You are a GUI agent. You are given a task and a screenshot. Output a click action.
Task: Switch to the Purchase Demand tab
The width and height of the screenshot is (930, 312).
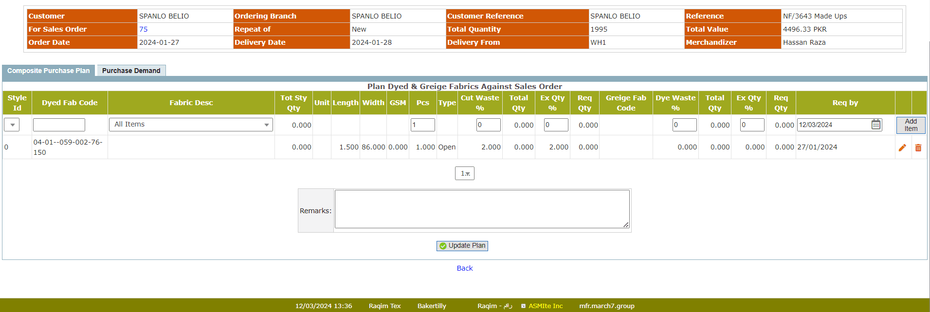[131, 71]
